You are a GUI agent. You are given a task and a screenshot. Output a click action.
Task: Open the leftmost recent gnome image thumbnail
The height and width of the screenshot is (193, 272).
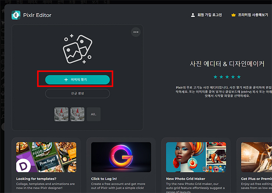point(61,114)
